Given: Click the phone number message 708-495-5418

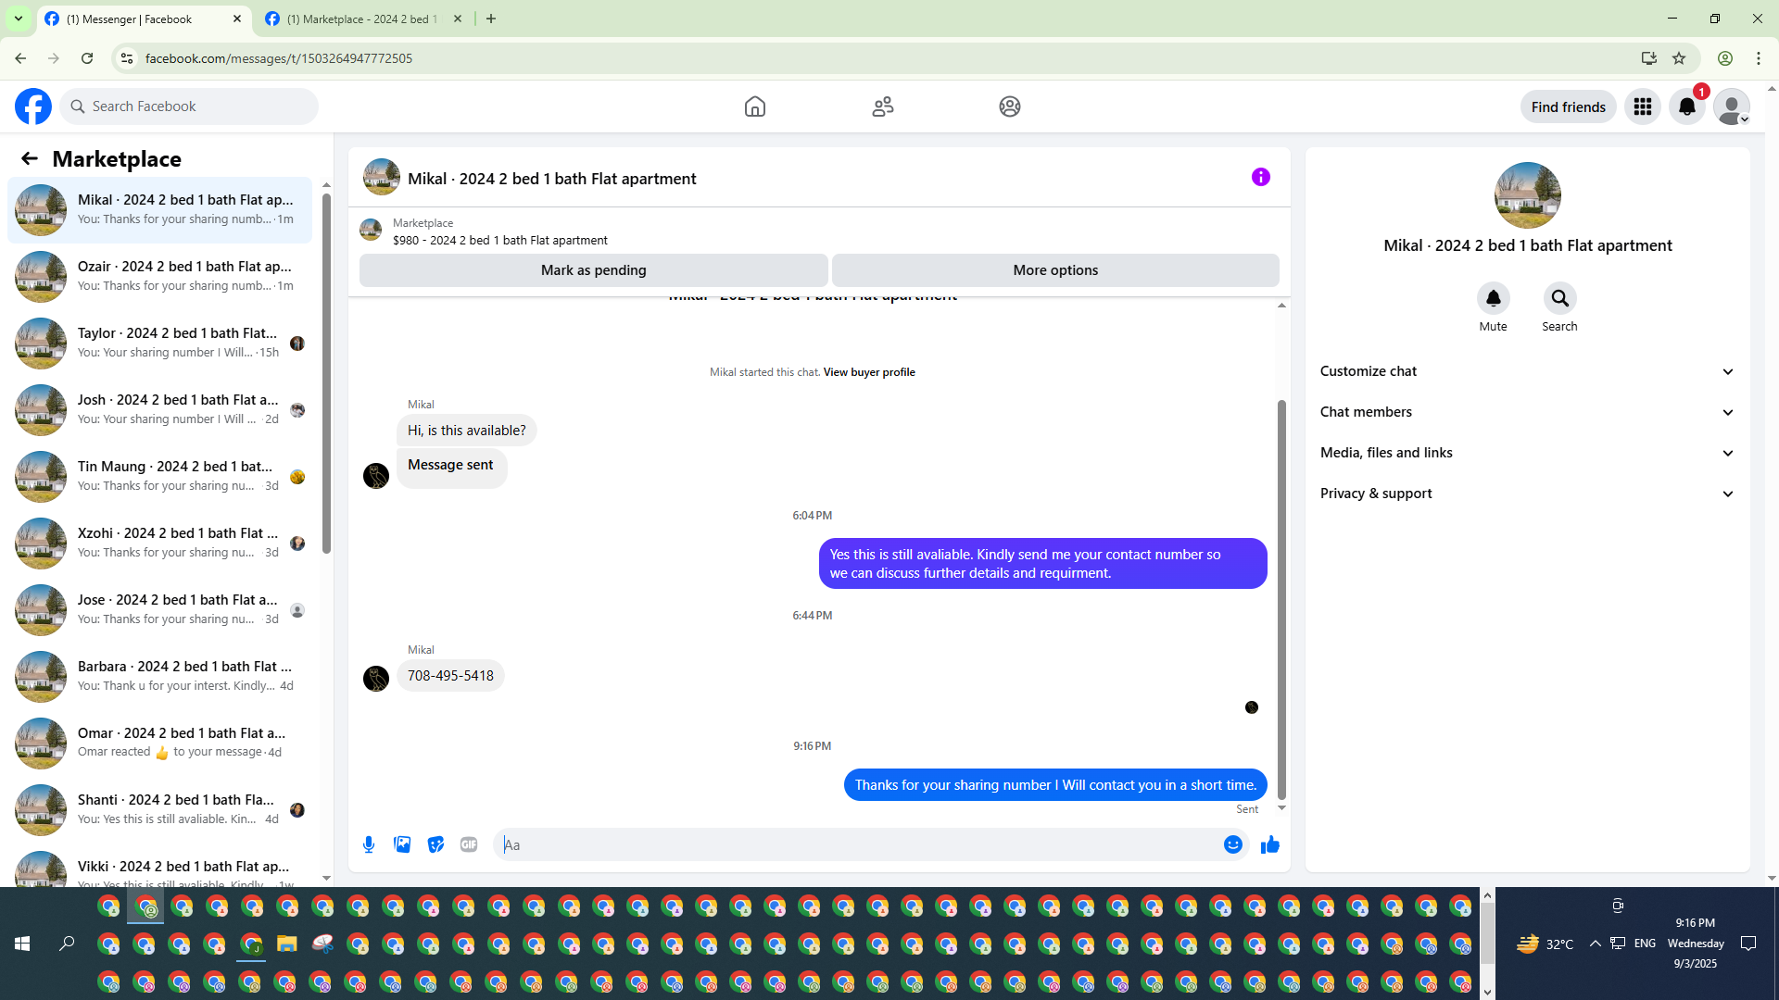Looking at the screenshot, I should click(450, 676).
